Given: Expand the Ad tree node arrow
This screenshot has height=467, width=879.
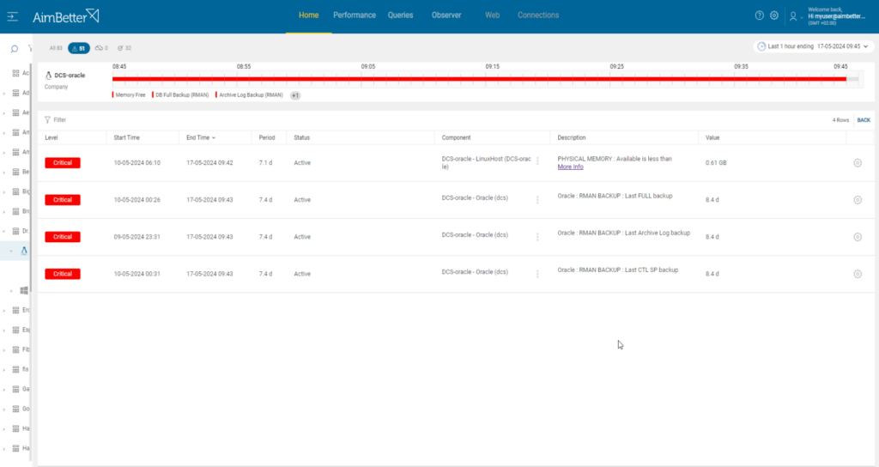Looking at the screenshot, I should coord(4,94).
